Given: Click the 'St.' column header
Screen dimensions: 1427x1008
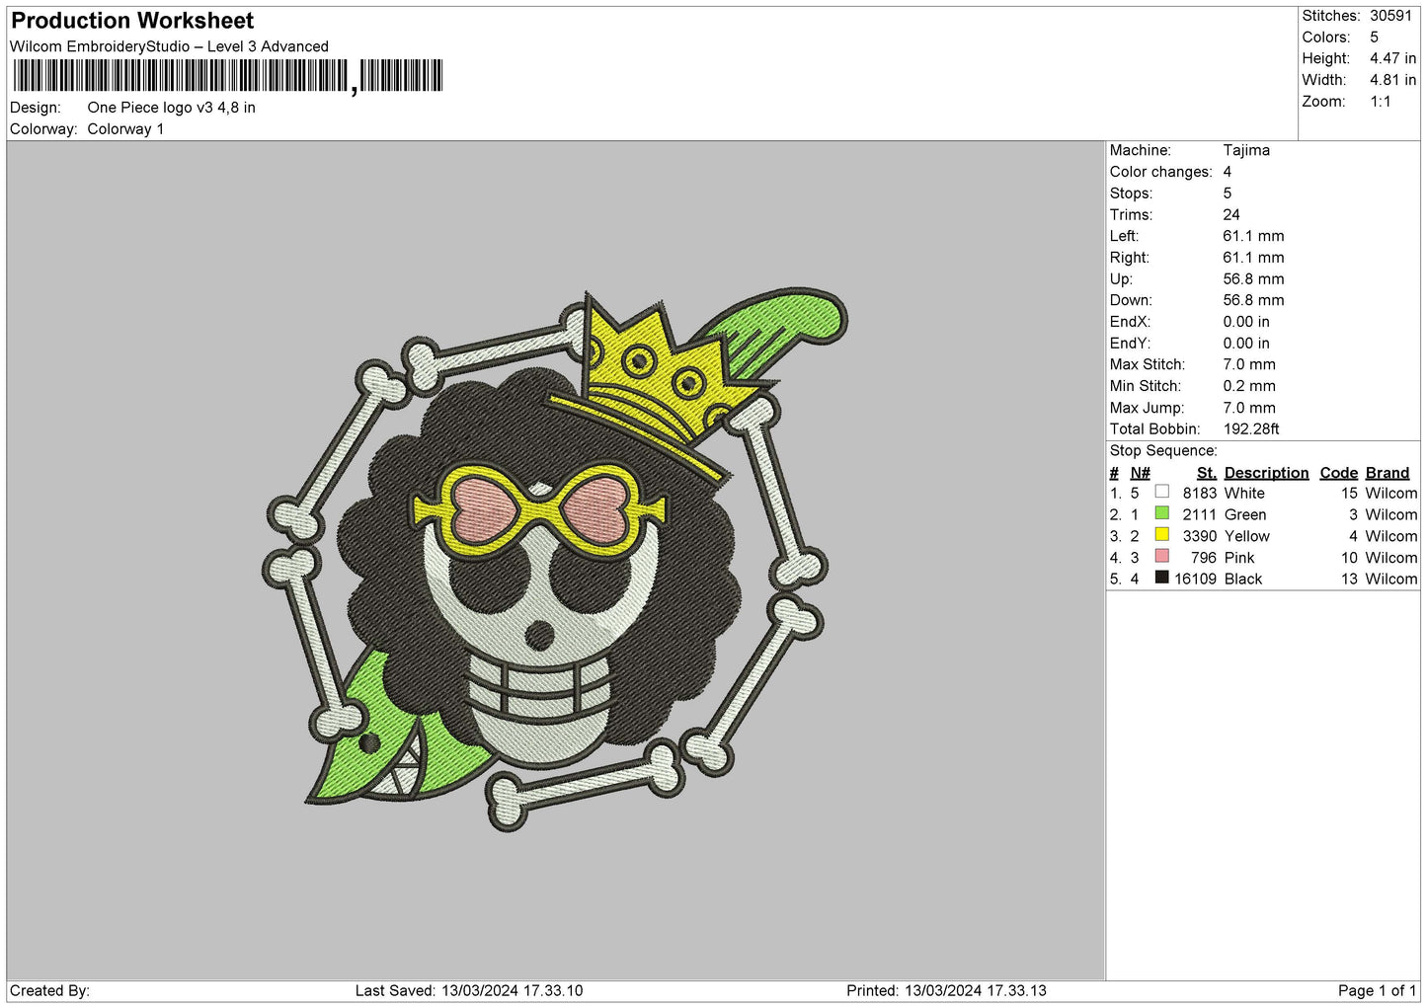Looking at the screenshot, I should coord(1206,473).
